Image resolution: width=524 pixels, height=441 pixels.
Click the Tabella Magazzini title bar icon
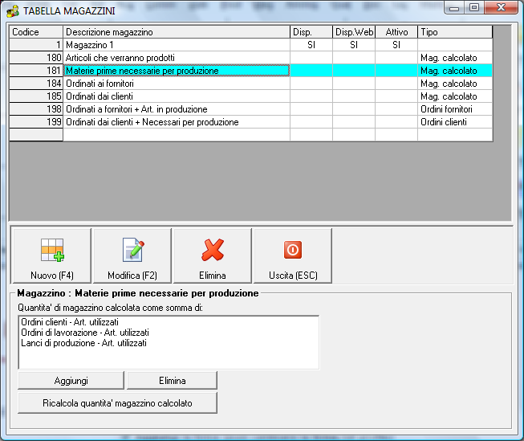coord(13,11)
